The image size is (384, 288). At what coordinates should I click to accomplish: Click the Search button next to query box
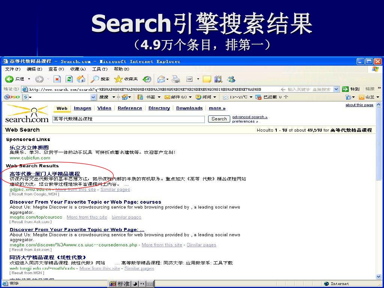click(x=219, y=119)
